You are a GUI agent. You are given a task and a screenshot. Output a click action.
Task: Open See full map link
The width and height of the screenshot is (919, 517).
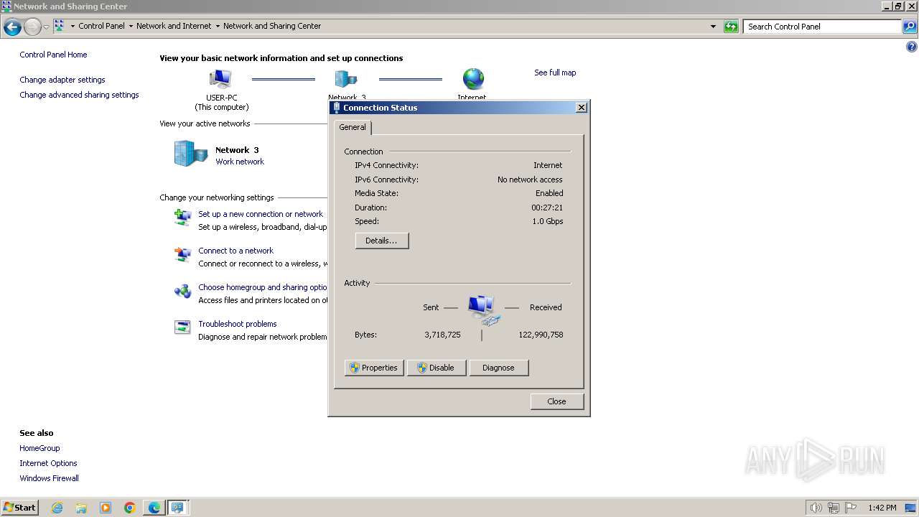(555, 73)
